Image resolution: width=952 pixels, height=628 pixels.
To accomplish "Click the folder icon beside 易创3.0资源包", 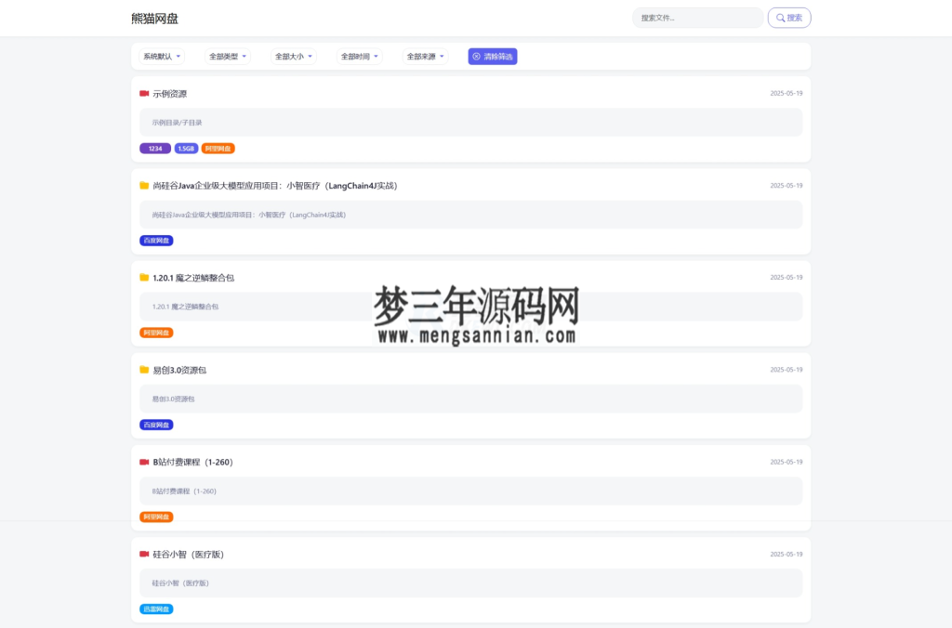I will tap(142, 369).
